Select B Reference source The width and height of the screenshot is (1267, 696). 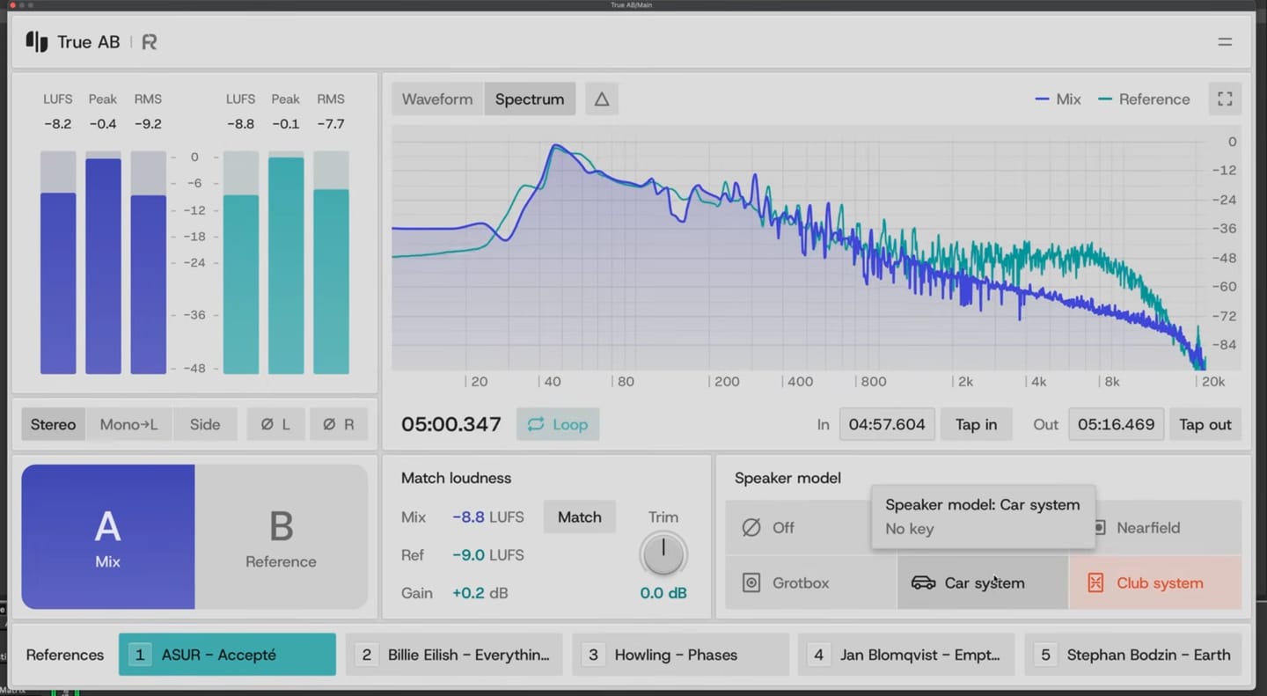[281, 537]
